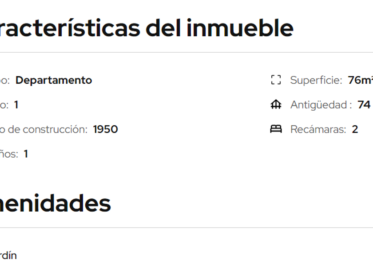Viewport: 373px width, 279px height.
Task: Click the property type label before Departamento
Action: 4,80
